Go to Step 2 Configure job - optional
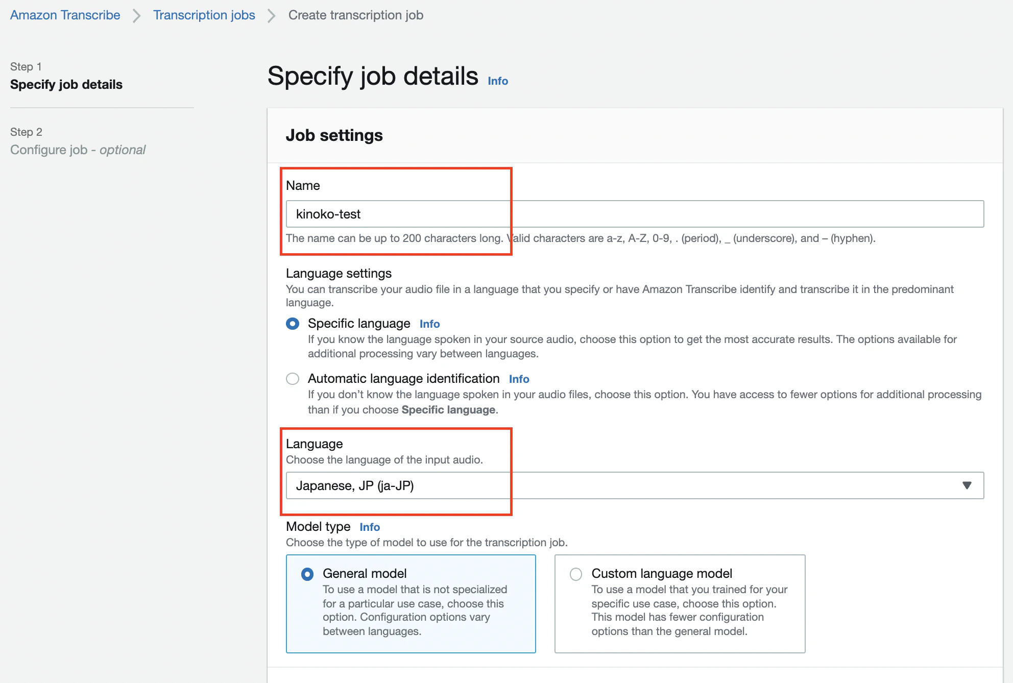This screenshot has width=1013, height=683. pyautogui.click(x=78, y=150)
